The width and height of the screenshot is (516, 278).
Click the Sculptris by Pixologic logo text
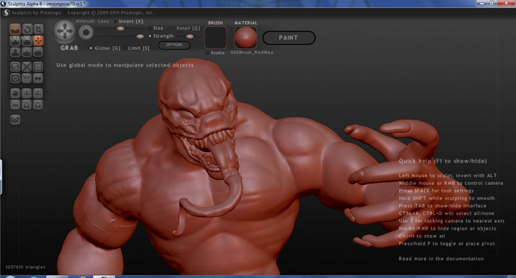pos(37,12)
